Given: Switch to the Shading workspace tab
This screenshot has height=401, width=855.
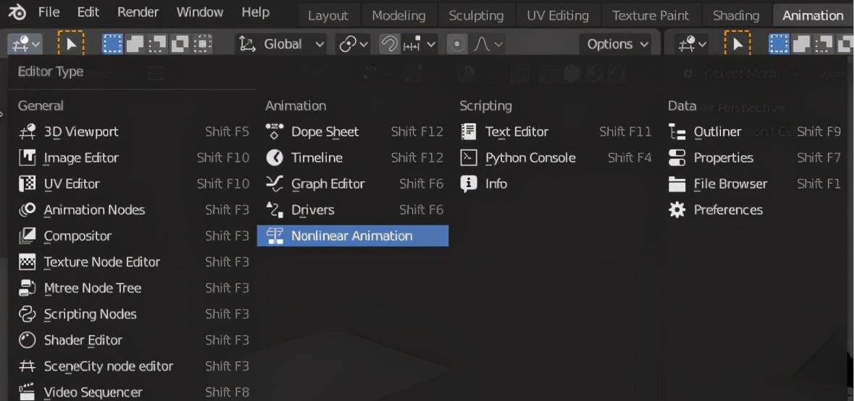Looking at the screenshot, I should coord(736,16).
